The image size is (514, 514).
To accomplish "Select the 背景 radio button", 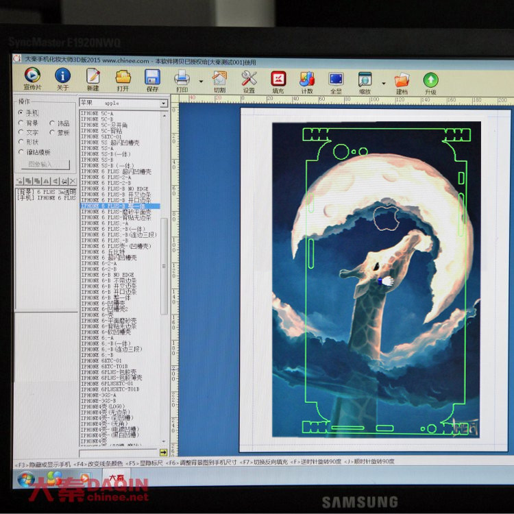I will (x=21, y=123).
